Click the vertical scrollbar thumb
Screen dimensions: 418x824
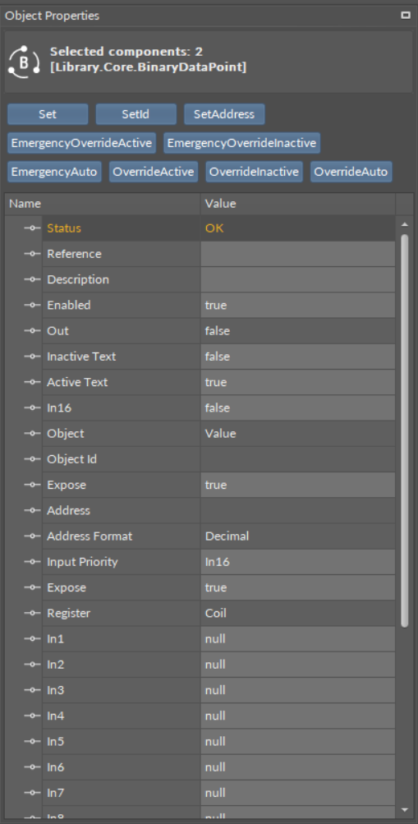404,431
